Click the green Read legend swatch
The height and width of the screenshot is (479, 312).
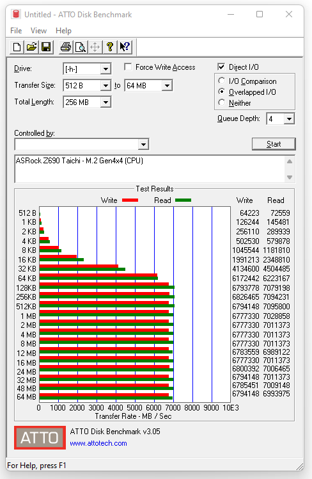tap(183, 200)
